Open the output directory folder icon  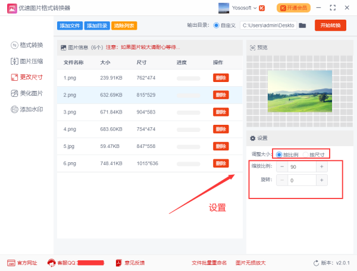pos(302,26)
